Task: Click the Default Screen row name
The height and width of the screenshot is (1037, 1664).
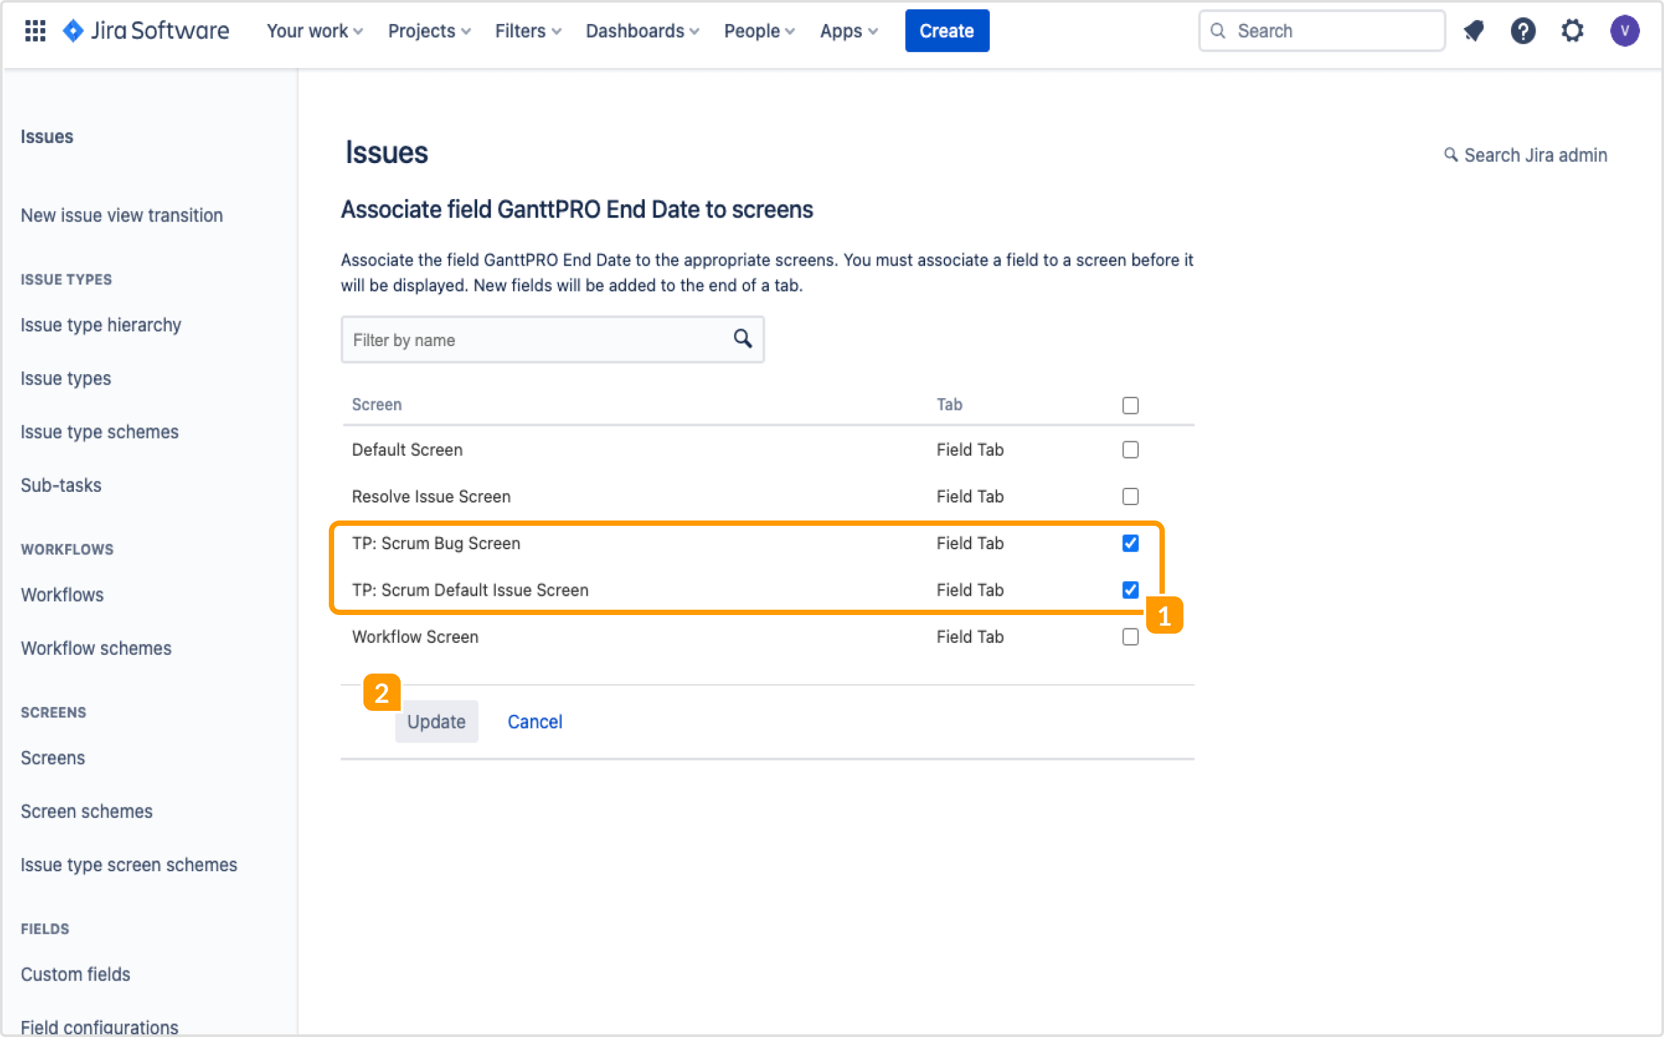Action: [407, 450]
